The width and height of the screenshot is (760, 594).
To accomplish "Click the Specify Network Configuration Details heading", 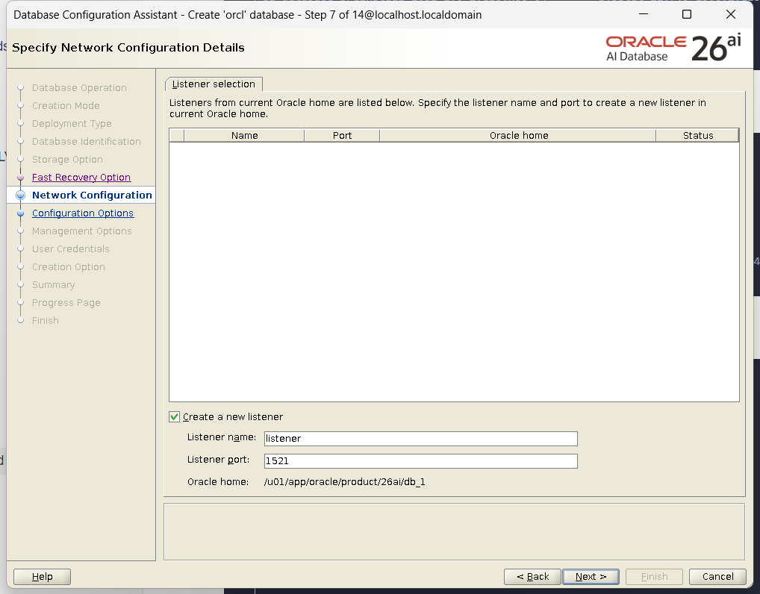I will [128, 48].
